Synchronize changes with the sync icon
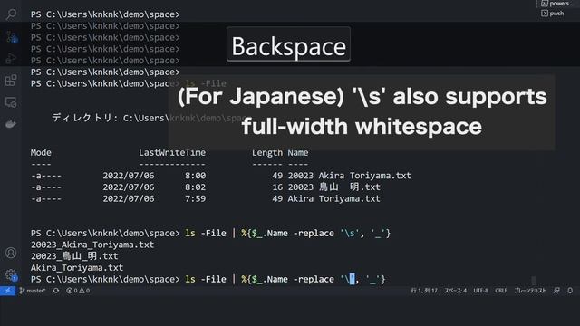 pos(56,291)
